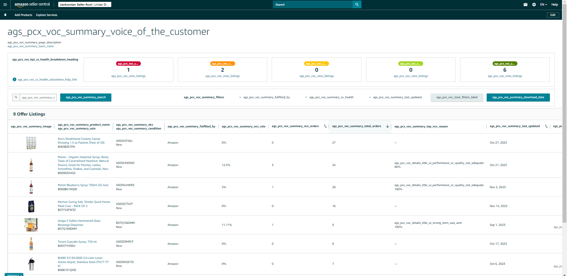Click the bookmark icon in the favorites bar
The height and width of the screenshot is (276, 567).
[5, 15]
